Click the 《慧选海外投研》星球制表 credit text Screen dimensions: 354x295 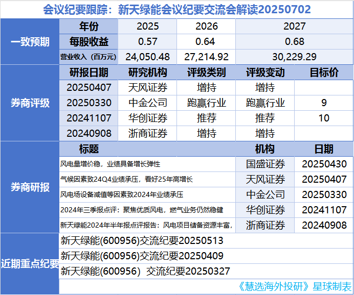[x=295, y=286]
